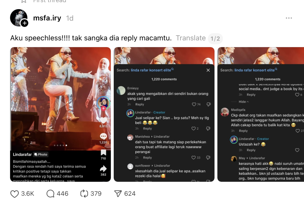The height and width of the screenshot is (201, 304).
Task: Follow msfa.iry via avatar plus badge
Action: [x=24, y=23]
